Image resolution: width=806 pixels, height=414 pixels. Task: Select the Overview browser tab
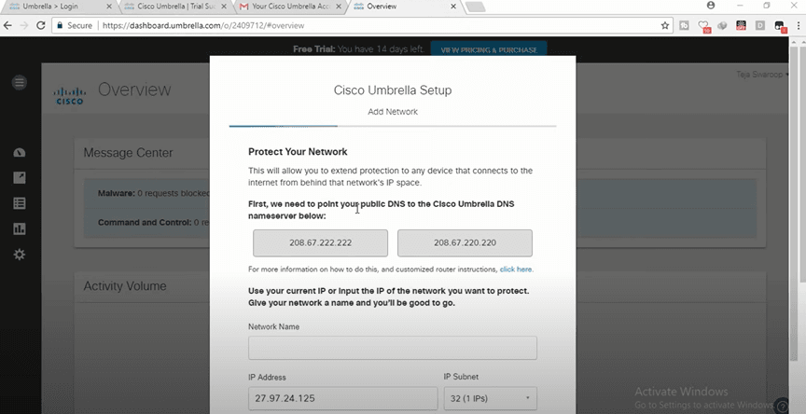406,7
